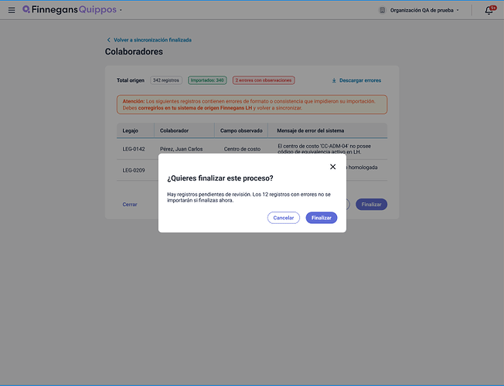
Task: Click the Legajo column header
Action: (130, 130)
